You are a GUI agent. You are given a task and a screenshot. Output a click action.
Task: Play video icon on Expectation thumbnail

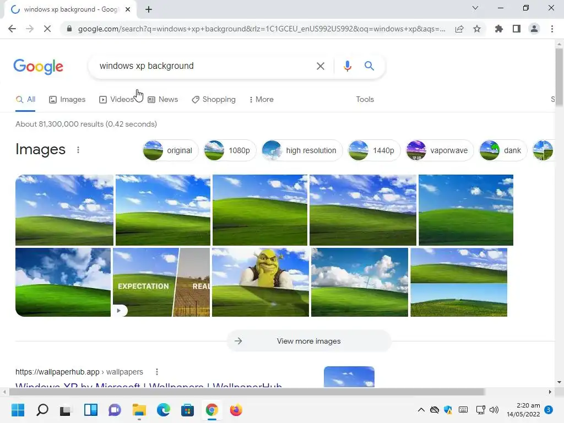point(119,311)
